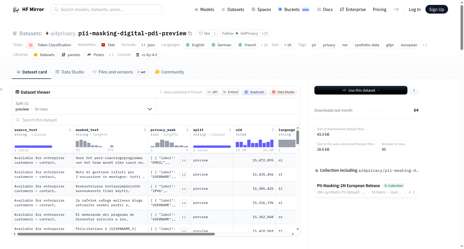The width and height of the screenshot is (464, 249).
Task: Open Data Studio from the viewer header
Action: click(x=283, y=92)
